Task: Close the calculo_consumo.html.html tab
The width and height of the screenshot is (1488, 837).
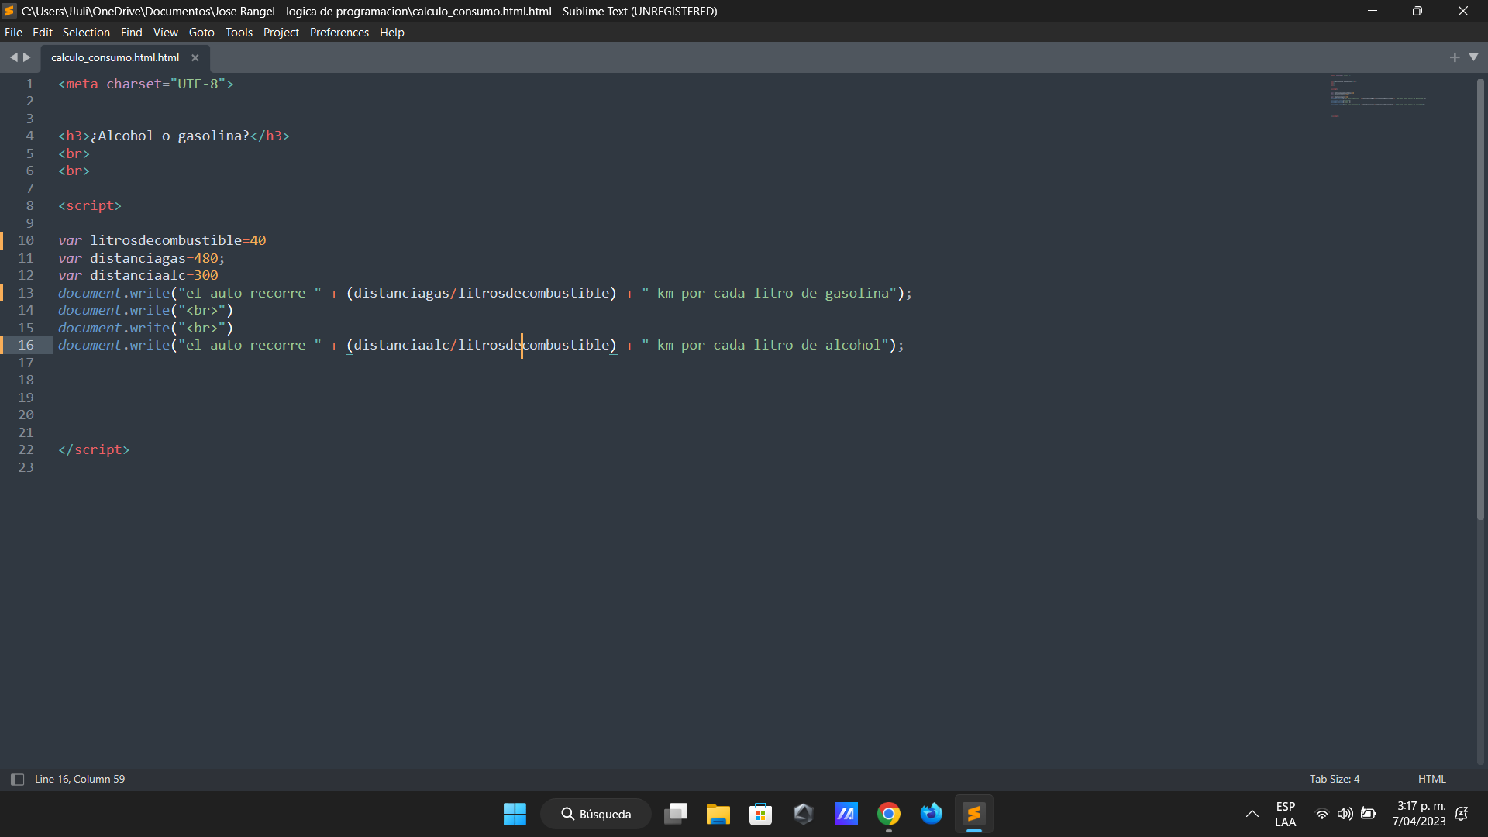Action: [195, 58]
